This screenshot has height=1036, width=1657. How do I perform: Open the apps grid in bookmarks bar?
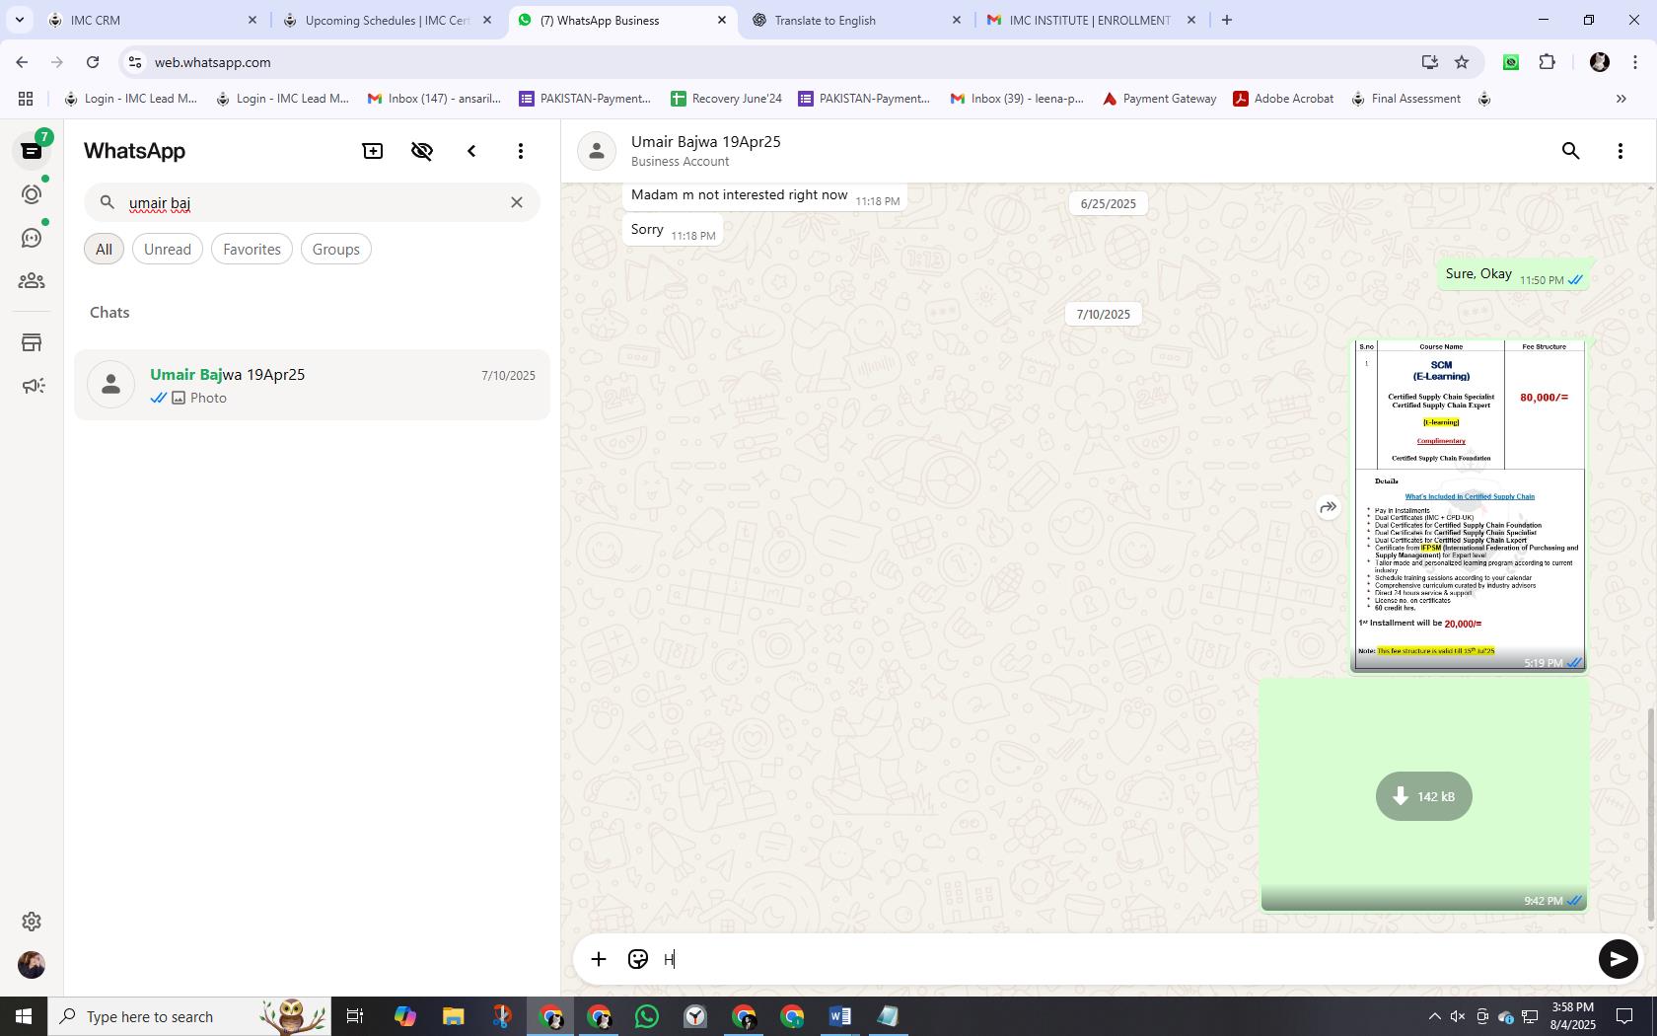(x=26, y=99)
